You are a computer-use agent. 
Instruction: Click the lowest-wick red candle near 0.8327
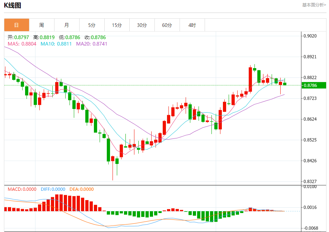(x=113, y=168)
